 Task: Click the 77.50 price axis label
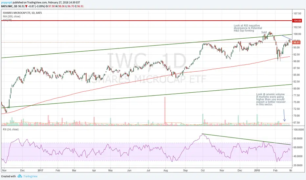tap(297, 95)
